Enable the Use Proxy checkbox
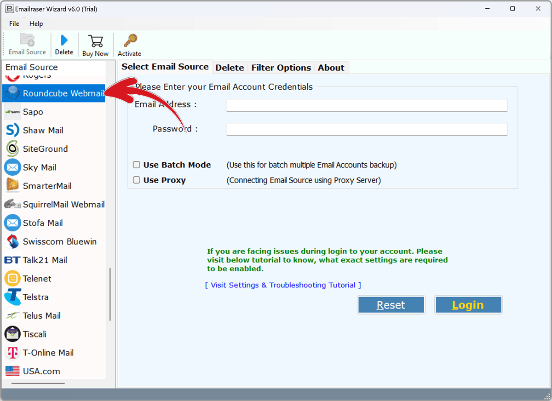 pos(137,180)
